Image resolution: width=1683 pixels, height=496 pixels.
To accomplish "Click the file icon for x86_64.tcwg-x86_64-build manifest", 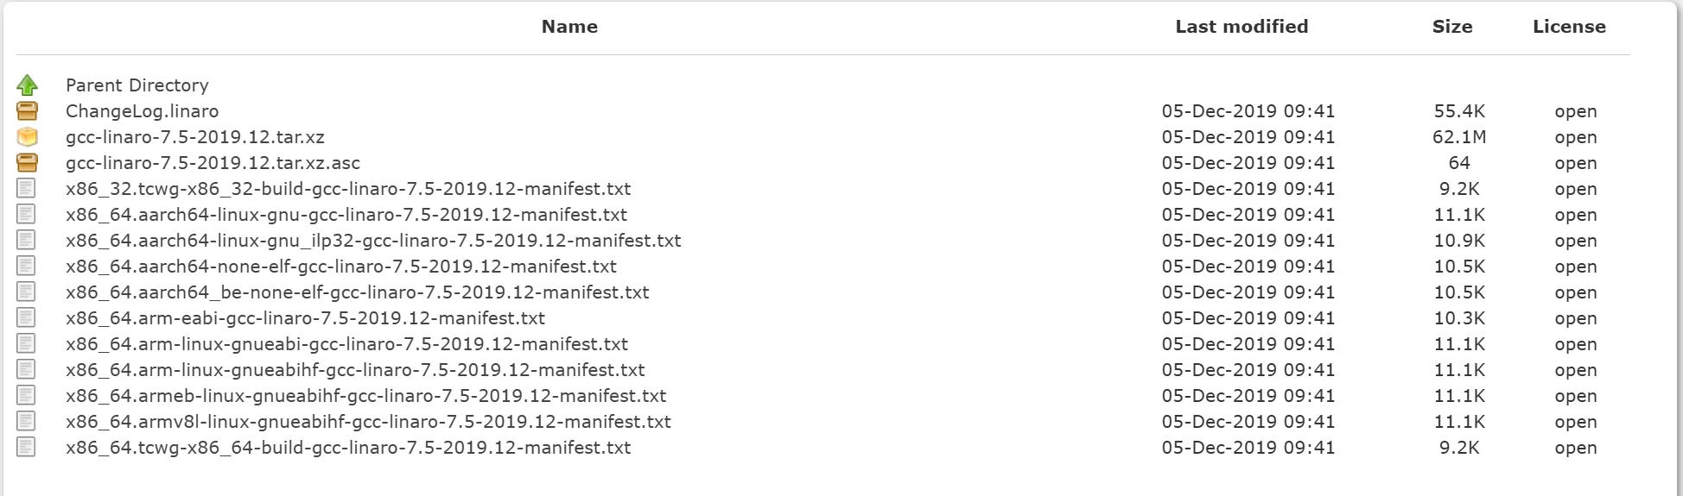I will [27, 447].
